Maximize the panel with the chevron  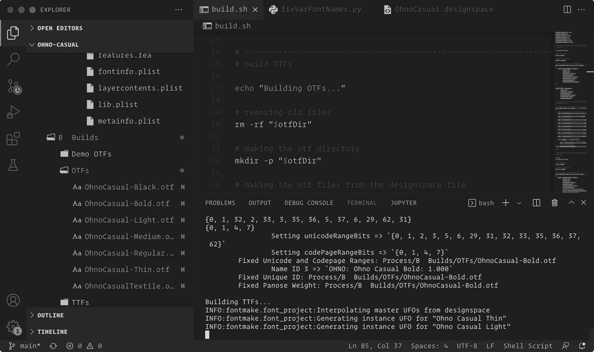pyautogui.click(x=571, y=203)
